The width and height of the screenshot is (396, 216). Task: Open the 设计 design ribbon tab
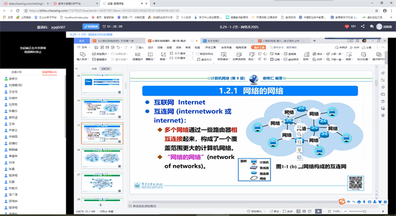click(150, 47)
